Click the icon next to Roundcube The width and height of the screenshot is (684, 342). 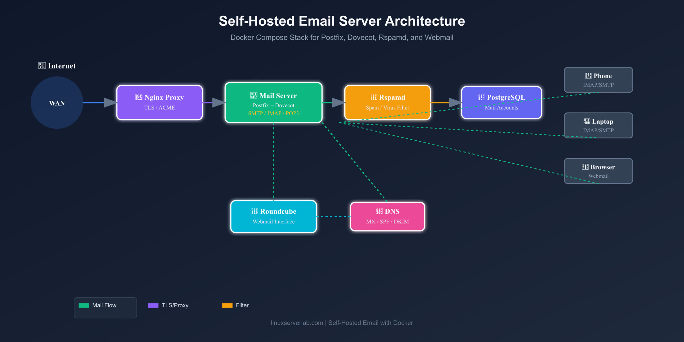coord(254,211)
